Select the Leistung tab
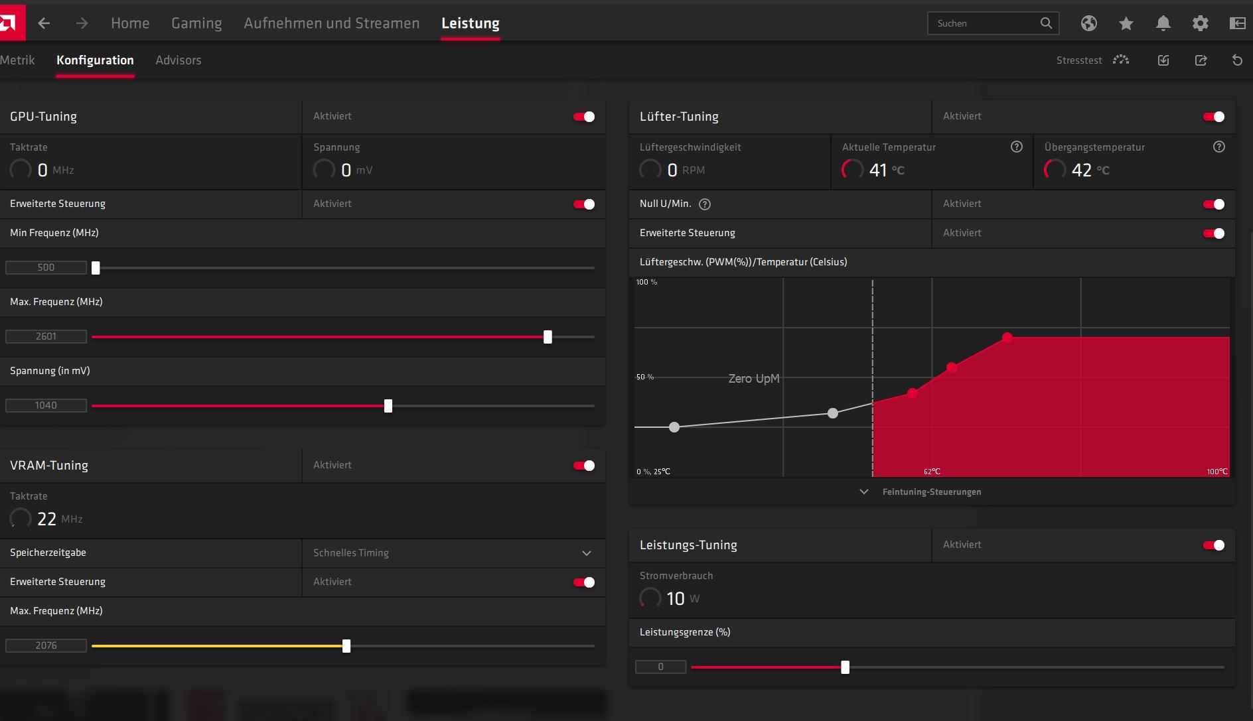Image resolution: width=1253 pixels, height=721 pixels. pos(471,23)
